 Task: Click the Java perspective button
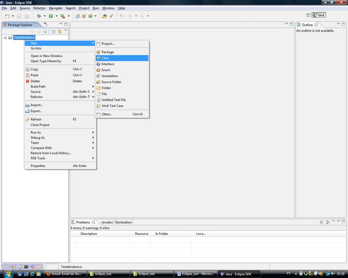click(319, 15)
